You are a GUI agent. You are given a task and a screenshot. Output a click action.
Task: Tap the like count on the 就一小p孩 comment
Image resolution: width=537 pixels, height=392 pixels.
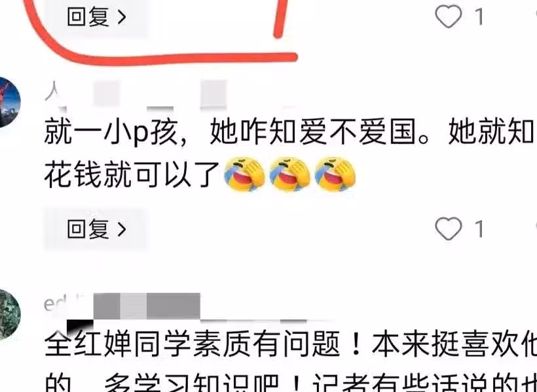coord(479,229)
